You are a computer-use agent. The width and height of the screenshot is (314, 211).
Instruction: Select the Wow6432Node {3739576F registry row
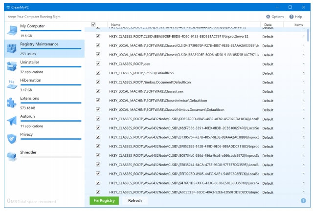[x=196, y=137]
